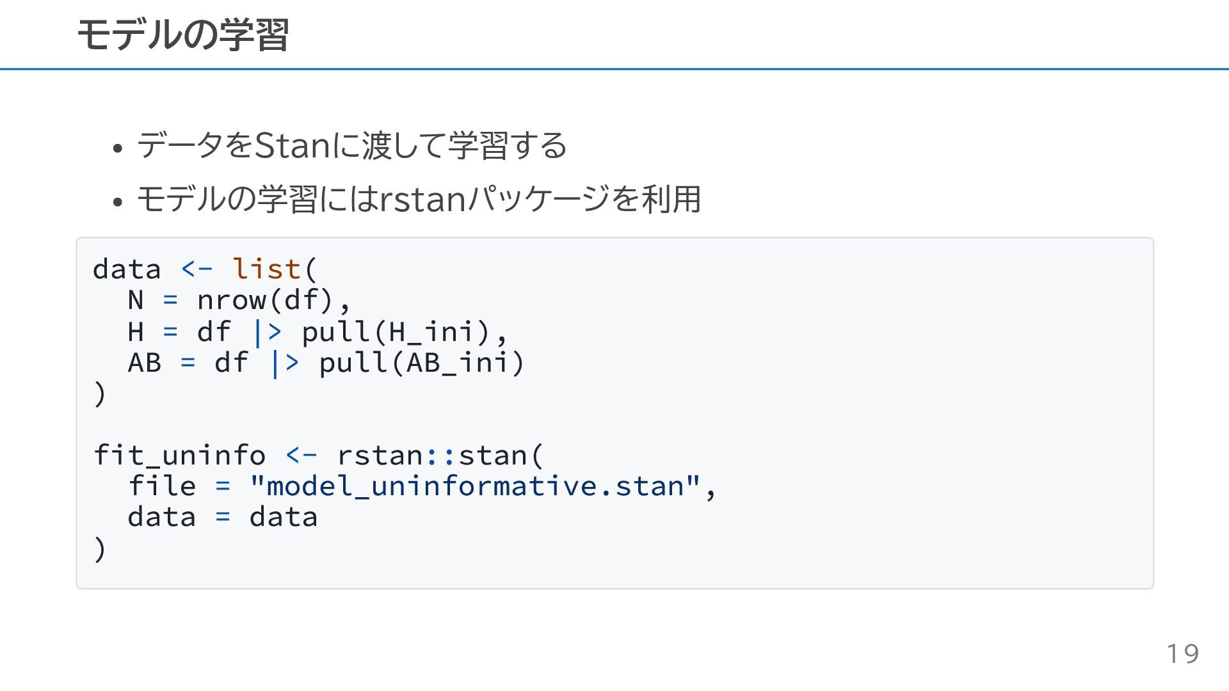Click the slide title モデルの学習
Viewport: 1229px width, 691px height.
click(183, 35)
